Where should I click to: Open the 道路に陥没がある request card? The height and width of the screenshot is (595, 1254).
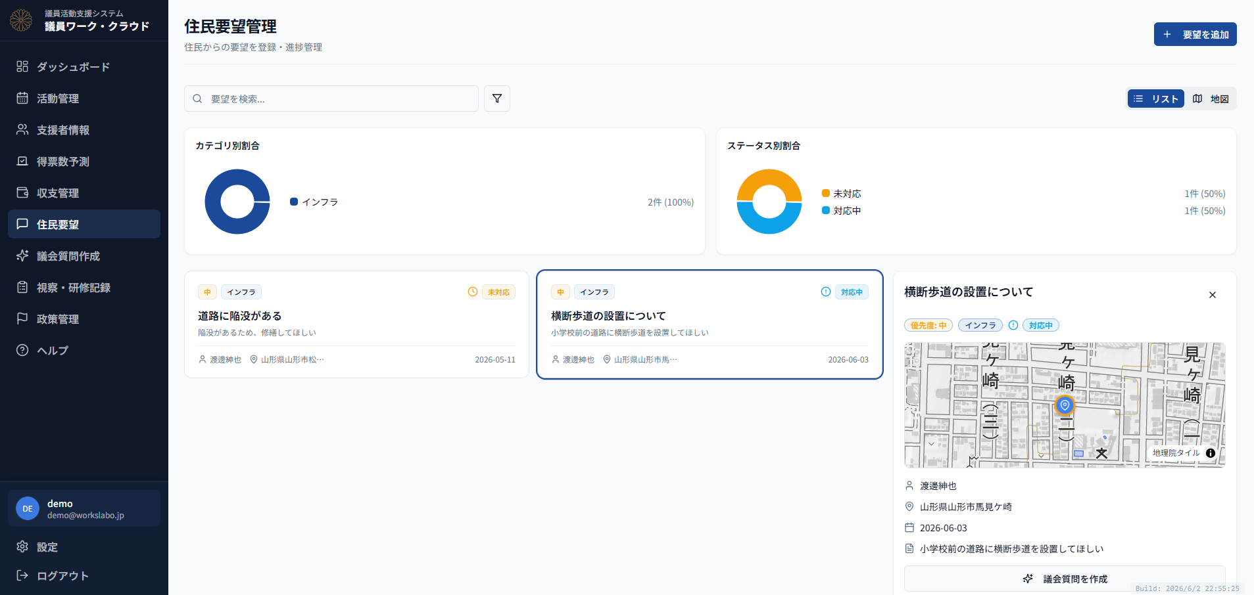(356, 324)
